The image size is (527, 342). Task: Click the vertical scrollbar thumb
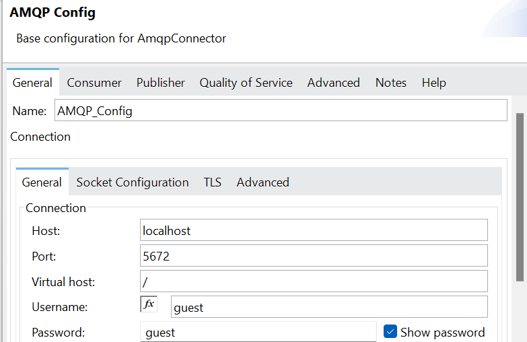coord(520,197)
